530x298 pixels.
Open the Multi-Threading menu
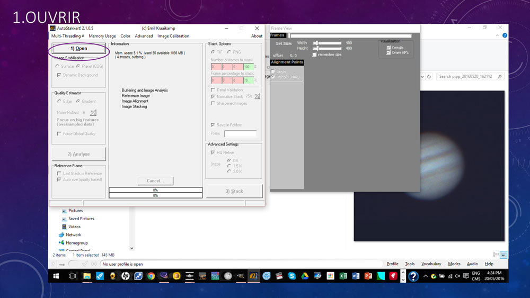(68, 36)
